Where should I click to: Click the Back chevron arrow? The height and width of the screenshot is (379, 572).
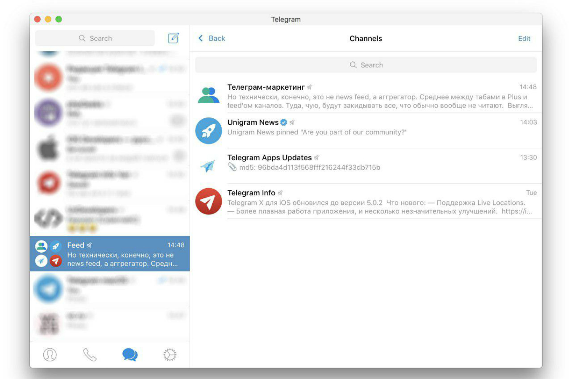[201, 38]
